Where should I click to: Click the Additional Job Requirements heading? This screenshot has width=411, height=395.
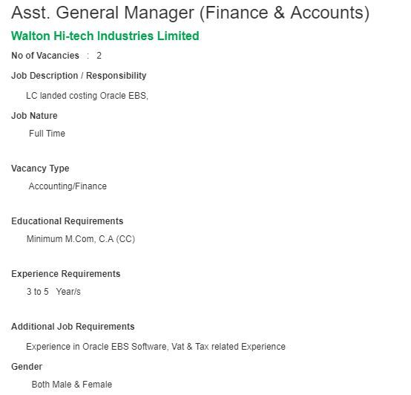pyautogui.click(x=73, y=327)
